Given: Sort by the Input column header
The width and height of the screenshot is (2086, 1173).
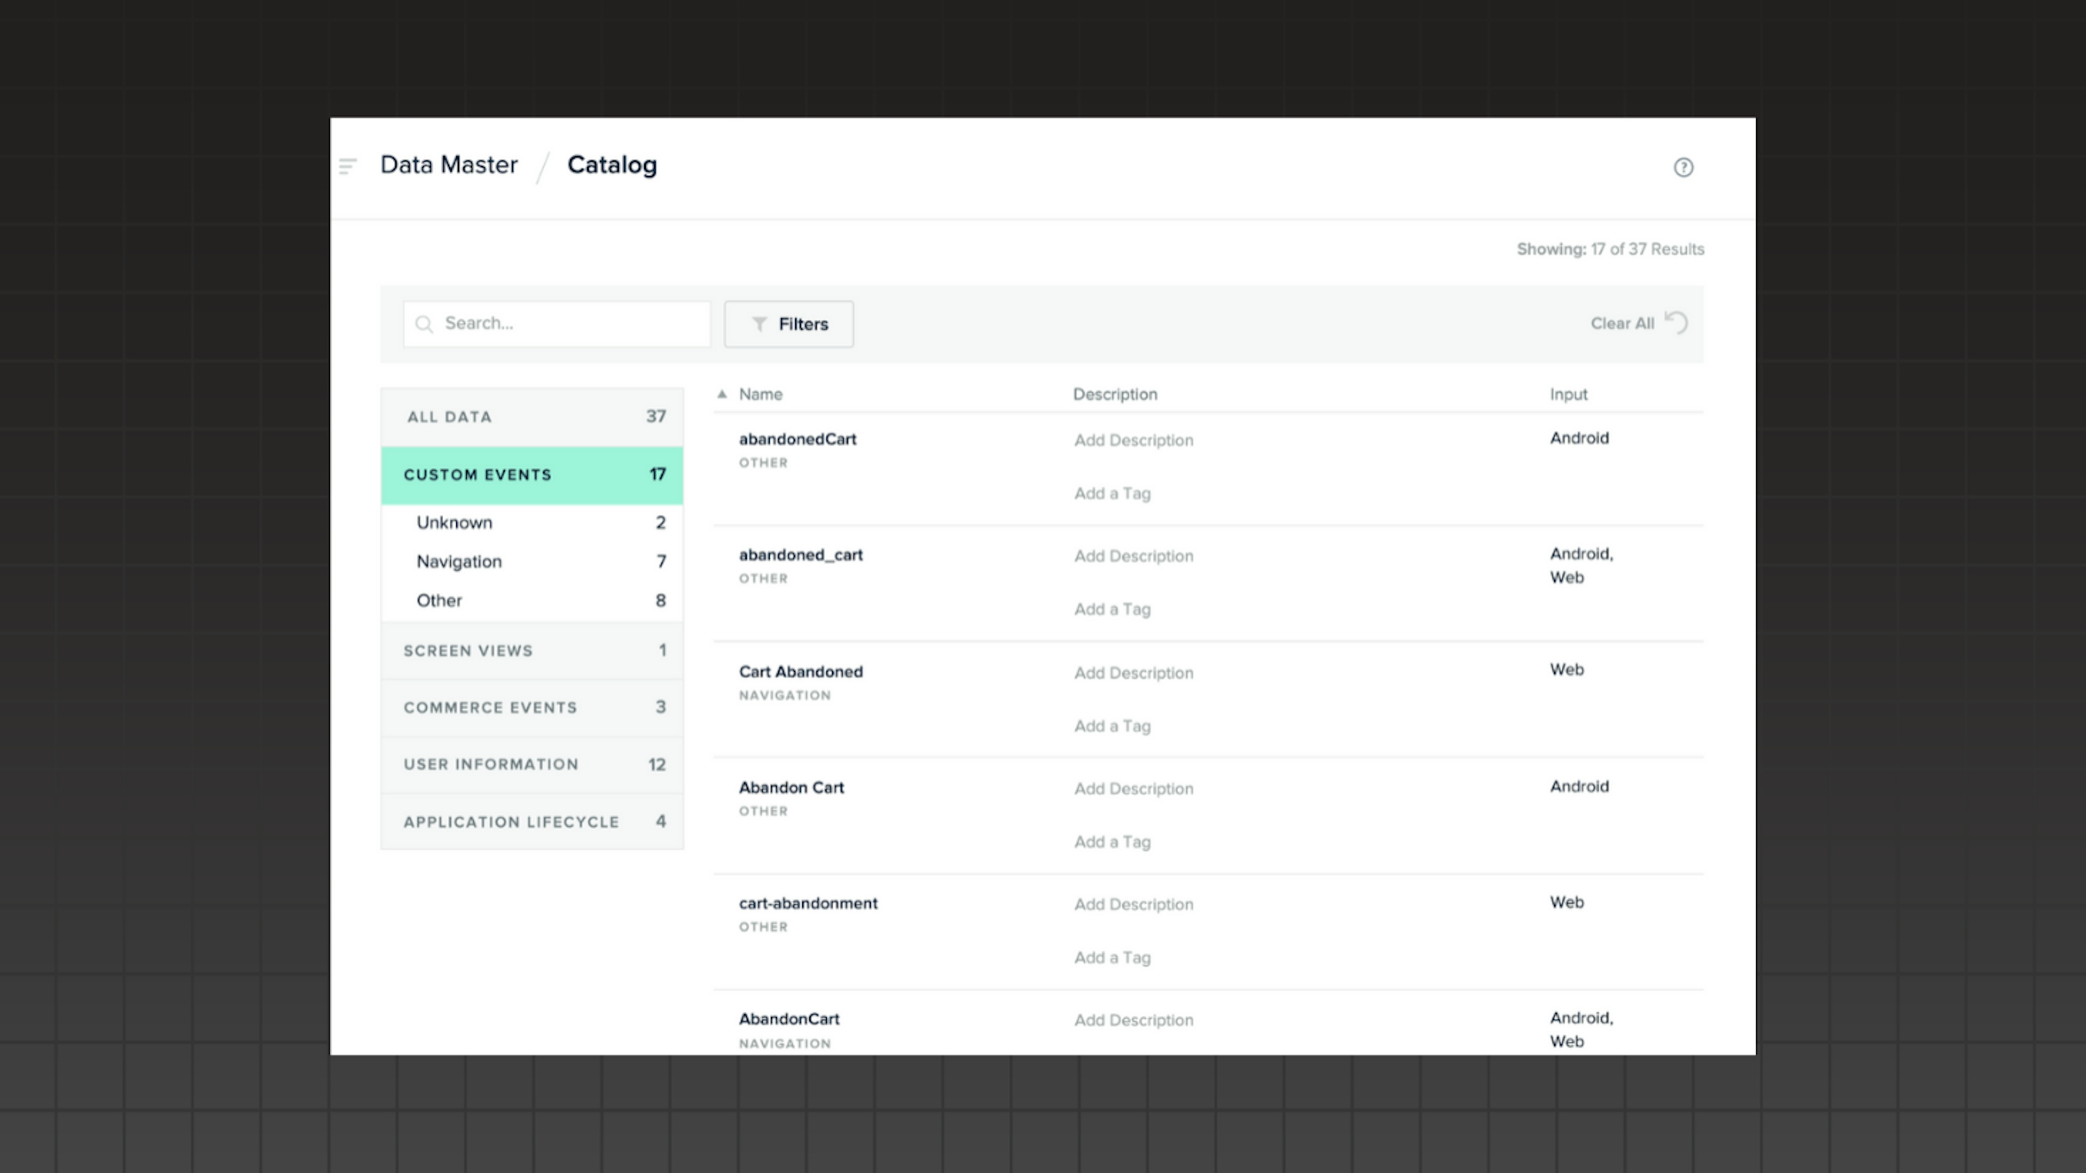Looking at the screenshot, I should [x=1568, y=394].
